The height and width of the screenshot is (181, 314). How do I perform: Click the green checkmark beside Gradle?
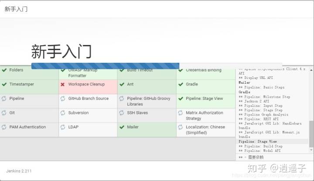click(x=181, y=85)
